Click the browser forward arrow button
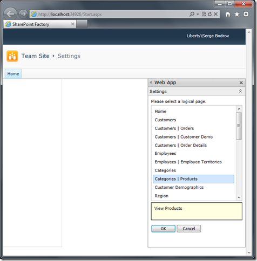Viewport: 257px width, 261px height. pyautogui.click(x=23, y=14)
